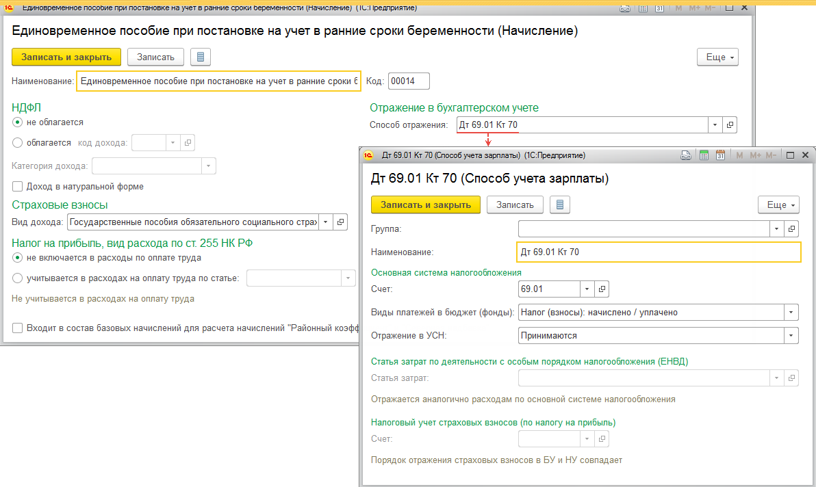
Task: Open calculator in the accrual window title bar
Action: click(643, 8)
